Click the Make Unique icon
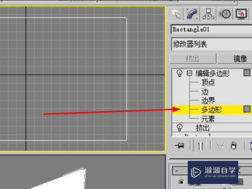The image size is (252, 189). (x=220, y=146)
